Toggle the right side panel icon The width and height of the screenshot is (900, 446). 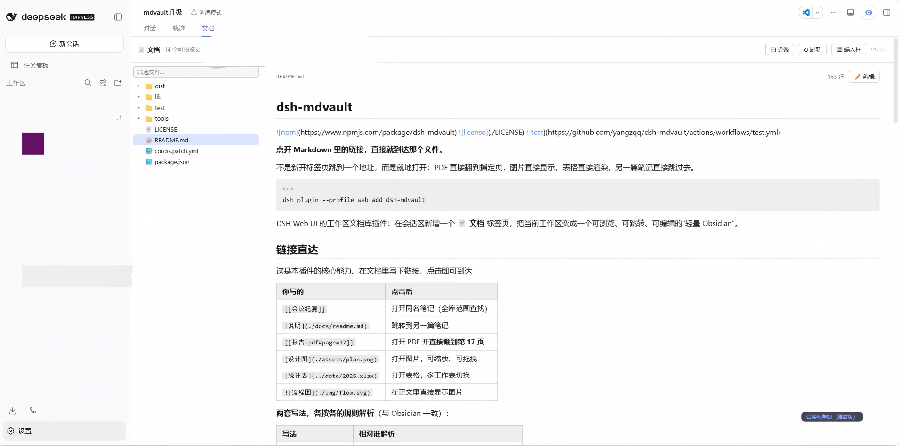point(887,13)
